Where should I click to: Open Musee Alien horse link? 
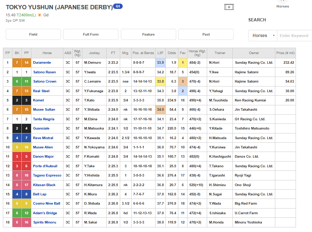tap(43, 147)
